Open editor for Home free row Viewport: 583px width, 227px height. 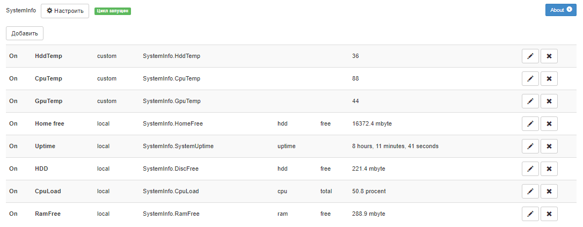tap(530, 124)
